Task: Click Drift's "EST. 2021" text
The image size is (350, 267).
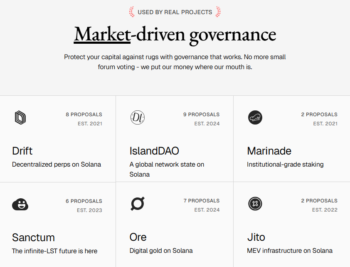Action: pos(90,124)
